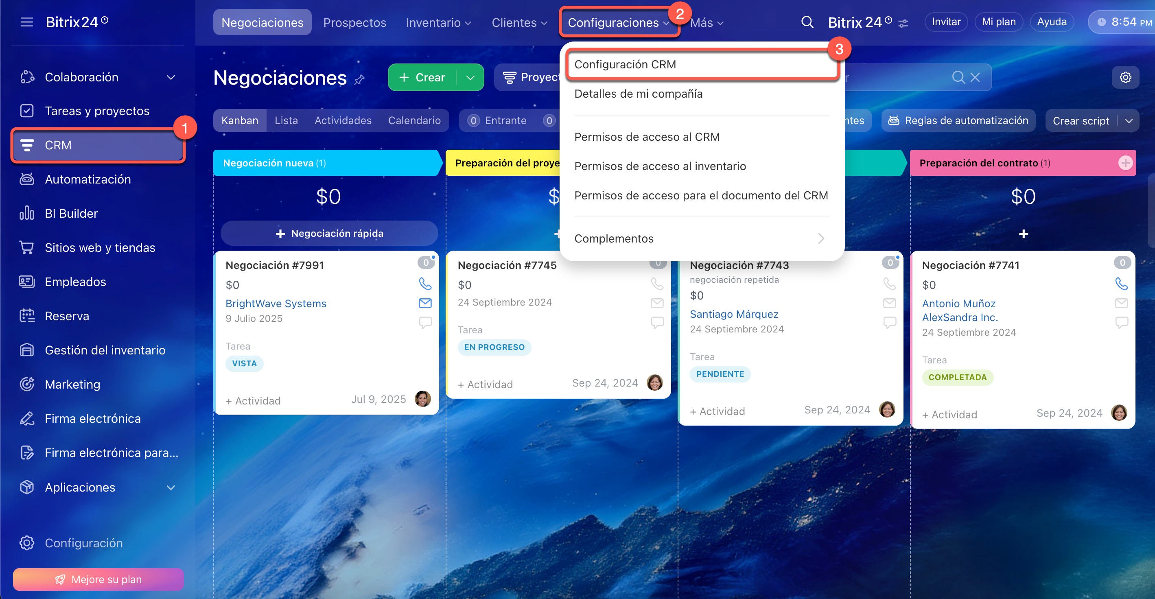Clear the search filter with X icon
The width and height of the screenshot is (1155, 599).
[x=975, y=78]
